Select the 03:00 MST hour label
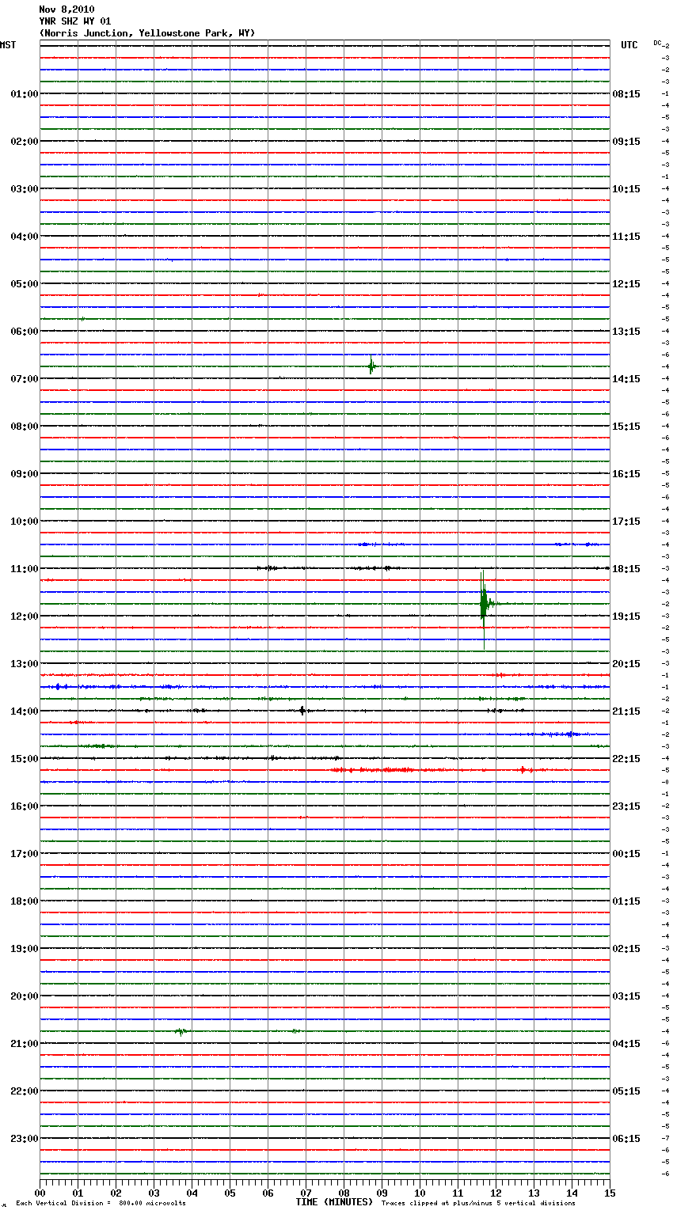Viewport: 673px width, 1214px height. [x=25, y=189]
